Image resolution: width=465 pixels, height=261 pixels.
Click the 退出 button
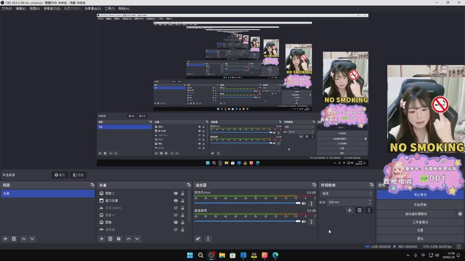[x=420, y=238]
